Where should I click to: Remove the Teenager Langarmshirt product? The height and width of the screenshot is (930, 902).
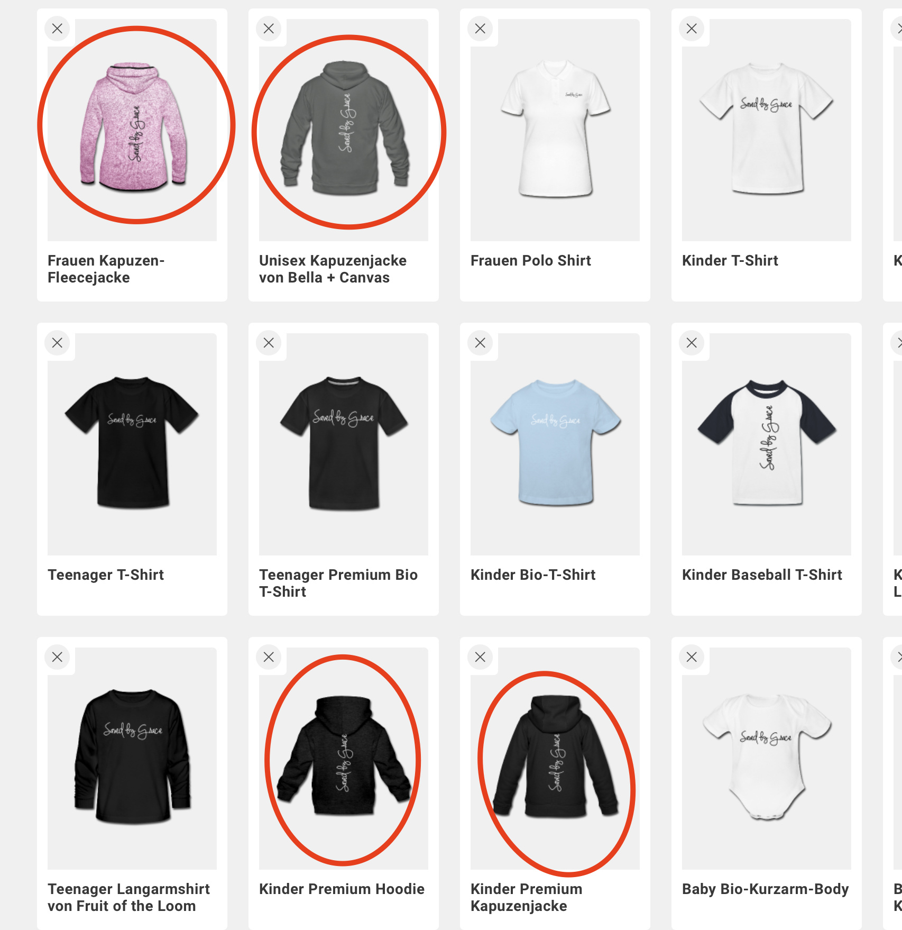click(x=57, y=657)
